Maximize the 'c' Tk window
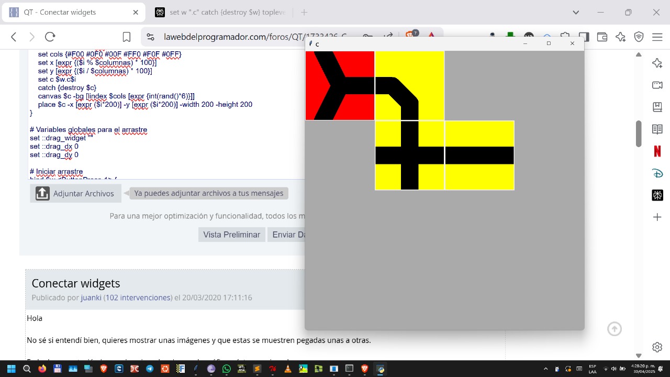670x377 pixels. pyautogui.click(x=549, y=43)
